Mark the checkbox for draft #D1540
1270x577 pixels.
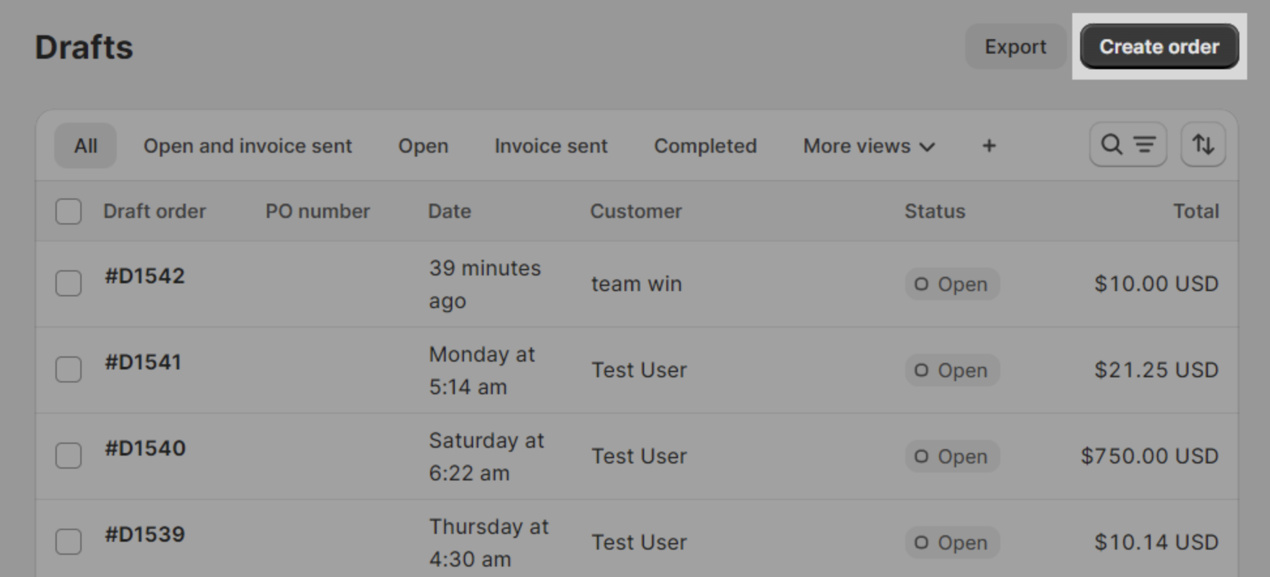[69, 456]
